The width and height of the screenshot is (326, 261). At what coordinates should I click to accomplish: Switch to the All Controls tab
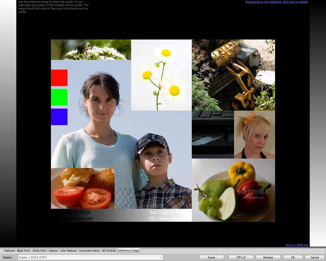click(x=109, y=251)
